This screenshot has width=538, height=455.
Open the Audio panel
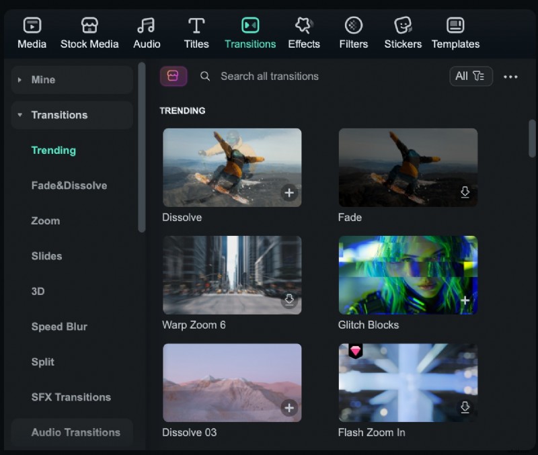point(146,32)
